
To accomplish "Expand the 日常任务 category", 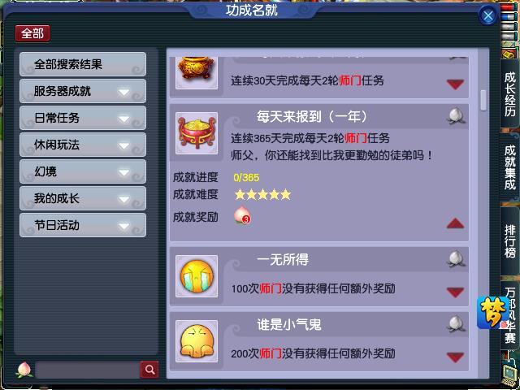I will [x=83, y=118].
